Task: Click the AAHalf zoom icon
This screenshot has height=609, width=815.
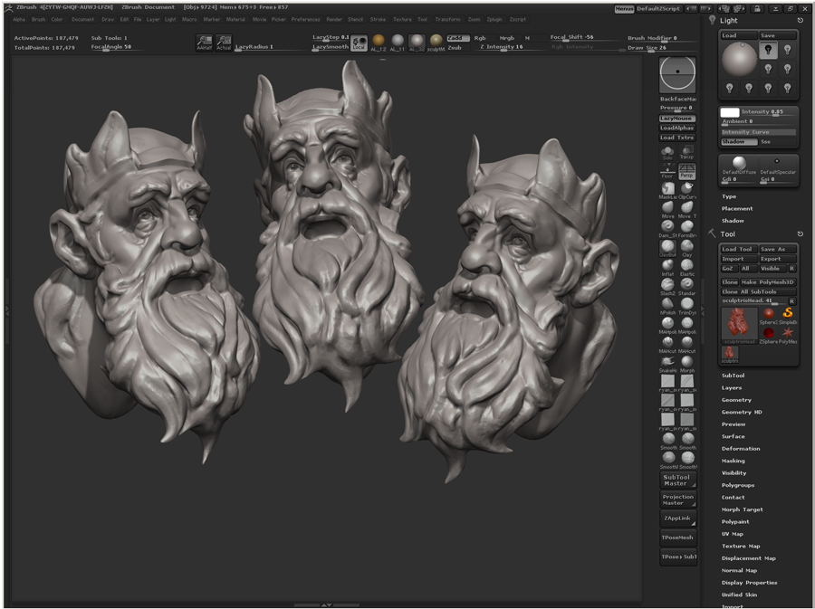Action: pyautogui.click(x=205, y=43)
